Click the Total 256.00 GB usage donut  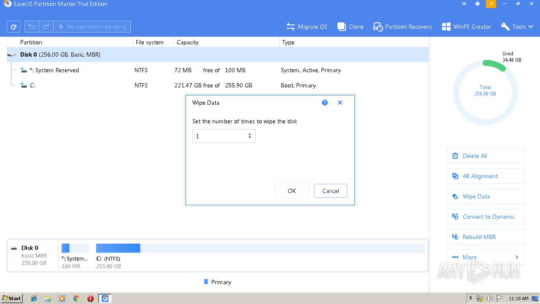click(x=486, y=92)
